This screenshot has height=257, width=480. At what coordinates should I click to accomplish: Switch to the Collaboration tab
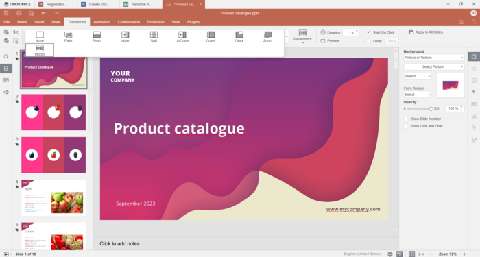129,22
